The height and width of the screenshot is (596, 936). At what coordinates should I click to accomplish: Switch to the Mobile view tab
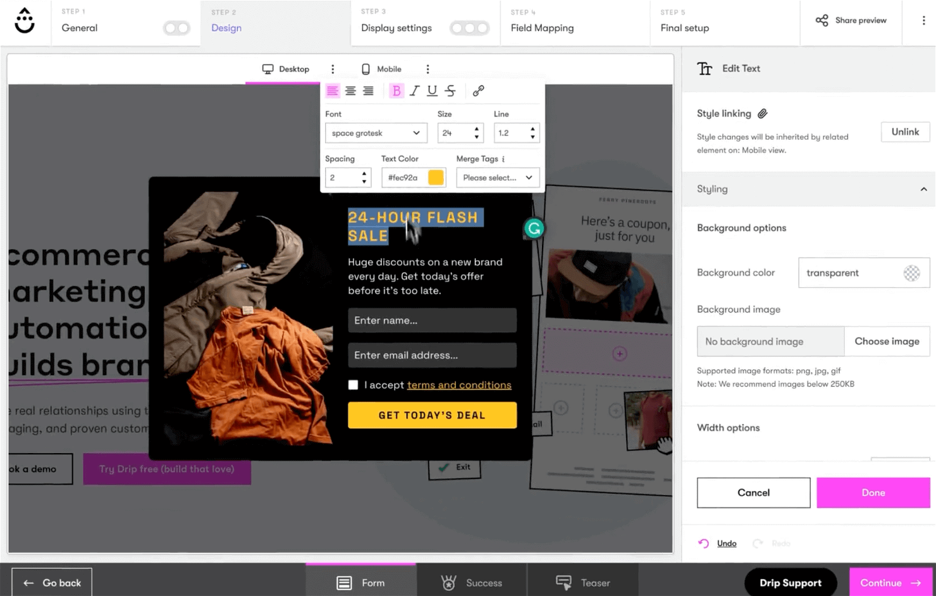point(381,69)
